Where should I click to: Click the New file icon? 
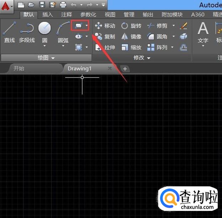pos(21,5)
